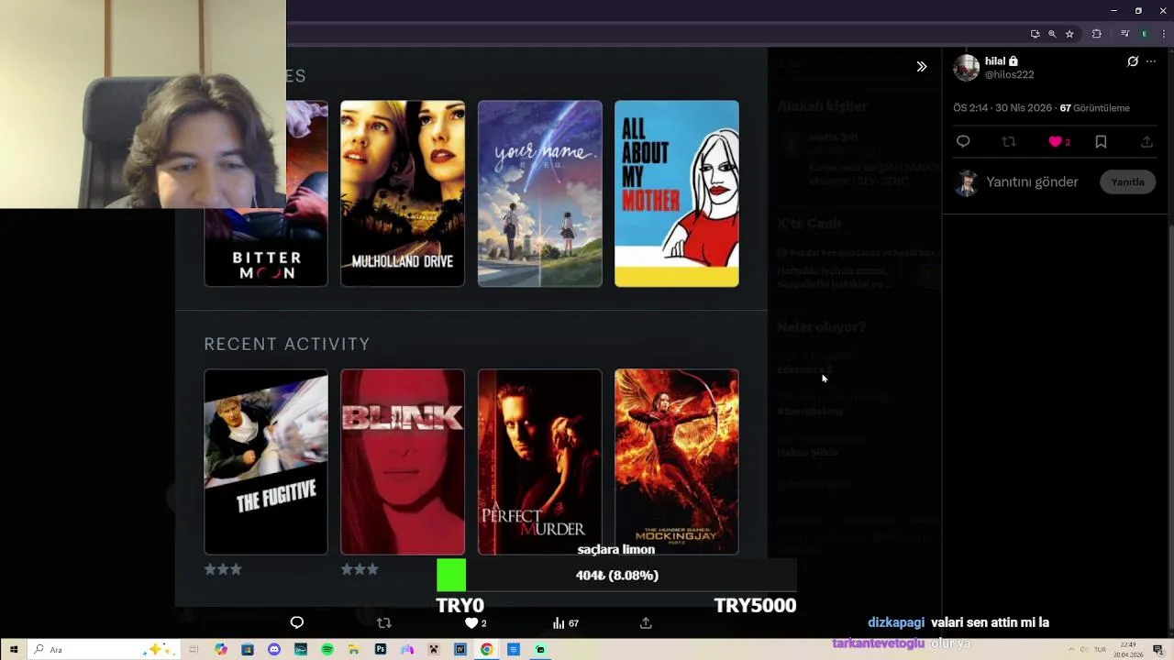Click the reply bubble icon in side panel
Viewport: 1174px width, 660px height.
(963, 141)
